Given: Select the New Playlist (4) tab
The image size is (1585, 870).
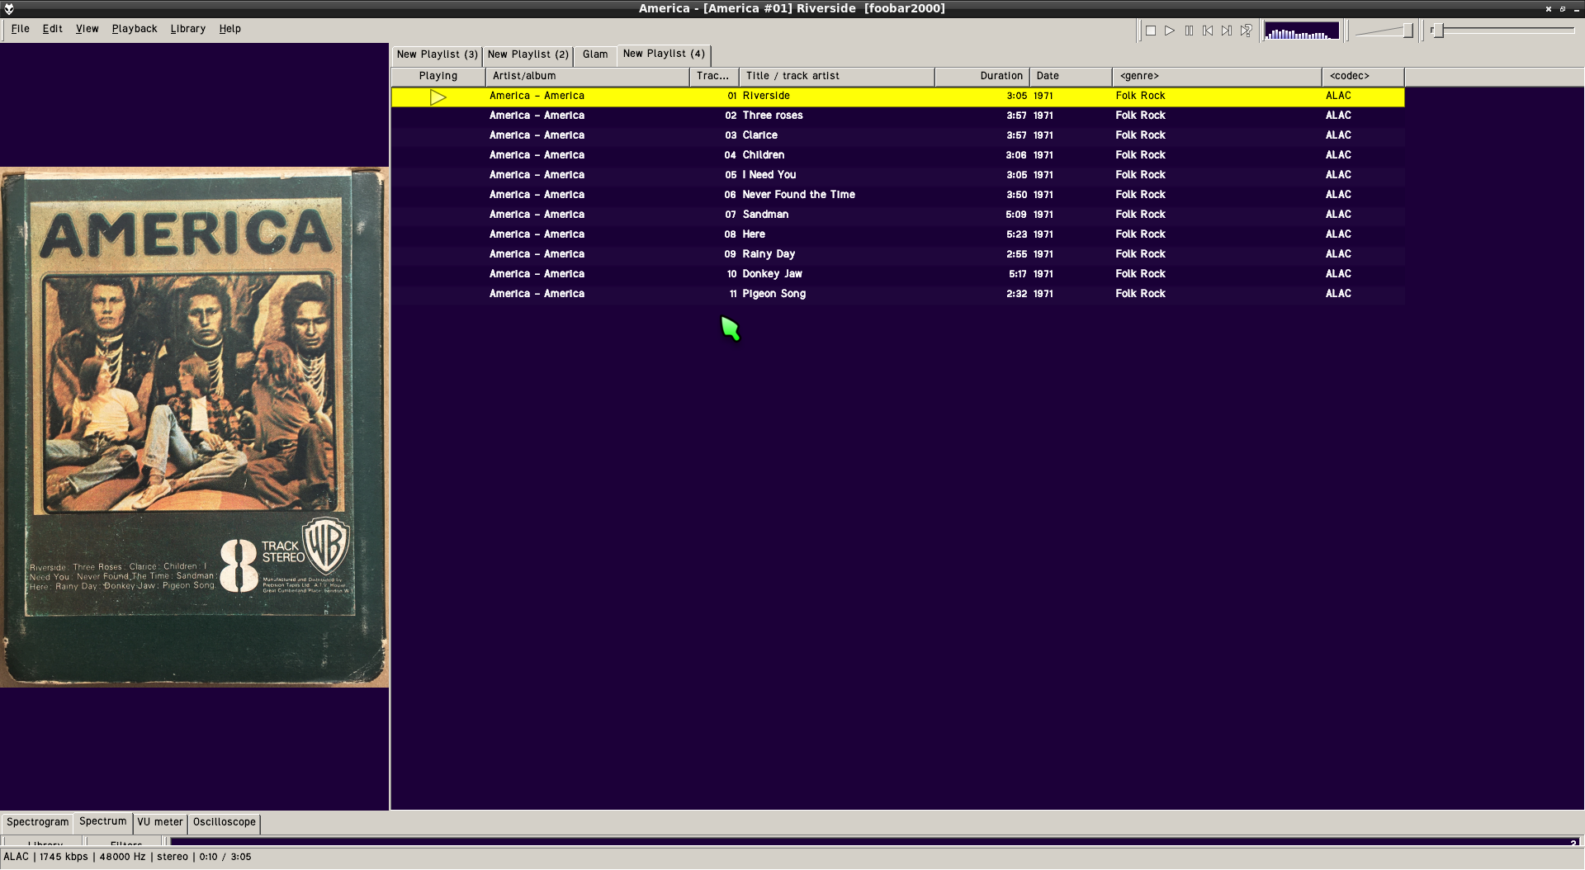Looking at the screenshot, I should (x=664, y=54).
